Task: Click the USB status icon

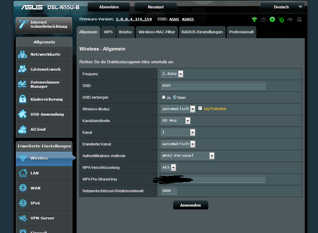Action: (x=290, y=19)
